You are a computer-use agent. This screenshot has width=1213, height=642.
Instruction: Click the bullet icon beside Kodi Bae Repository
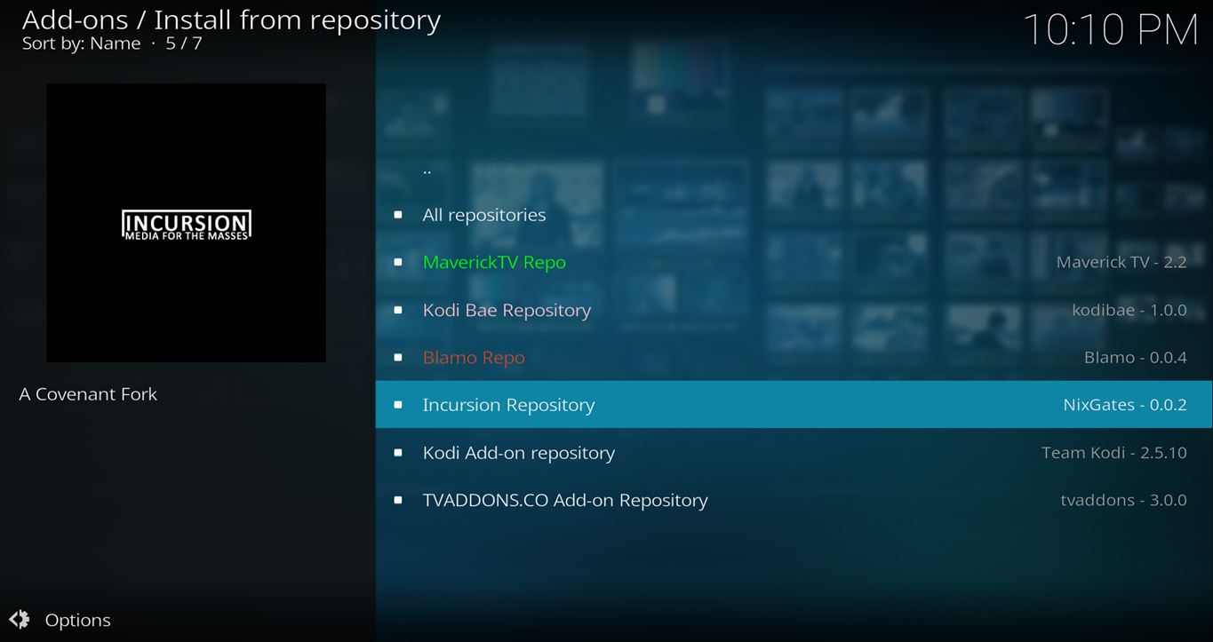[x=397, y=310]
